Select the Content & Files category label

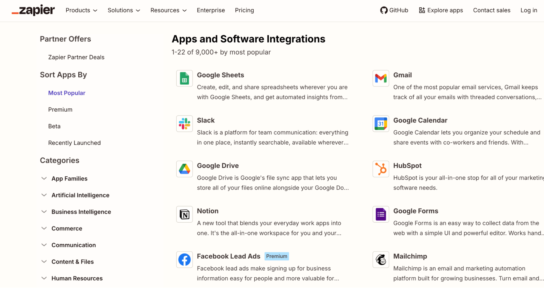click(x=72, y=262)
